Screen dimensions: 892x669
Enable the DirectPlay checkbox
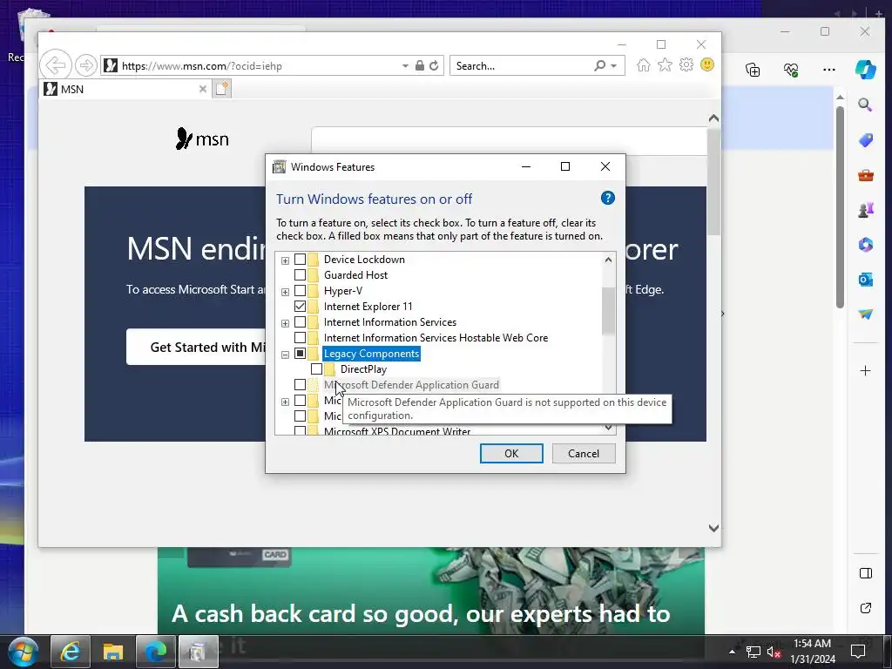316,369
